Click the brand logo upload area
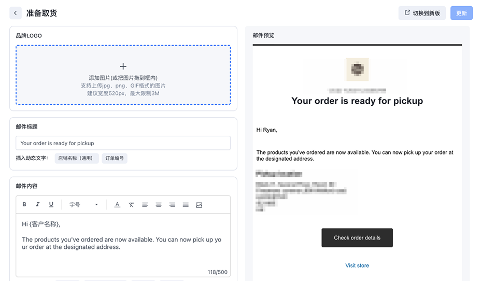482x281 pixels. point(123,75)
